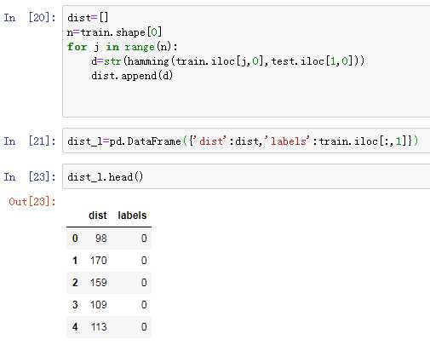Click the 'for j in range(n):' line
This screenshot has width=430, height=345.
point(123,47)
